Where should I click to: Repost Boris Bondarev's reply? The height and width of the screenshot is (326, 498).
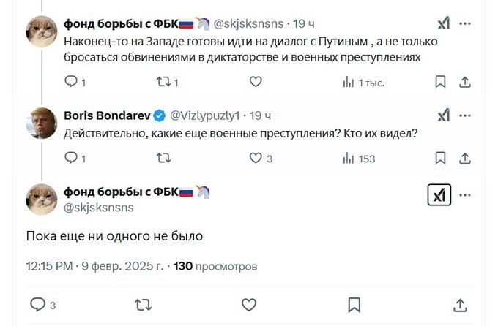click(164, 158)
